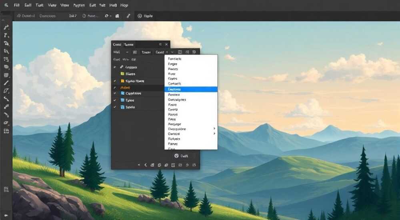The width and height of the screenshot is (400, 220).
Task: Select the "Ryrko Rante" orange folder row
Action: 138,81
